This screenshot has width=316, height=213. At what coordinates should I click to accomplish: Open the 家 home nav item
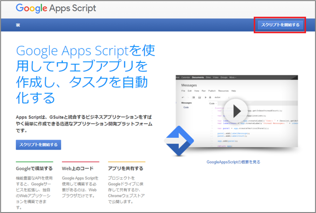point(18,25)
